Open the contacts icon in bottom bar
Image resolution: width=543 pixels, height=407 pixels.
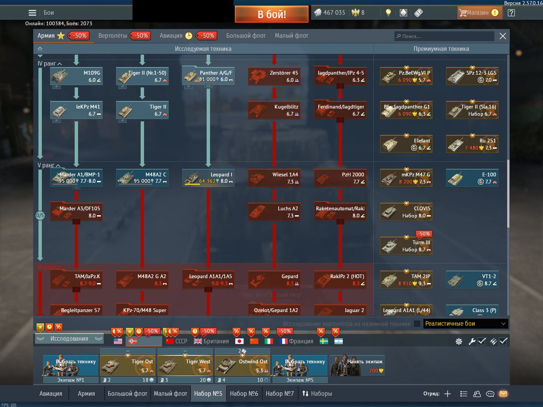[477, 394]
